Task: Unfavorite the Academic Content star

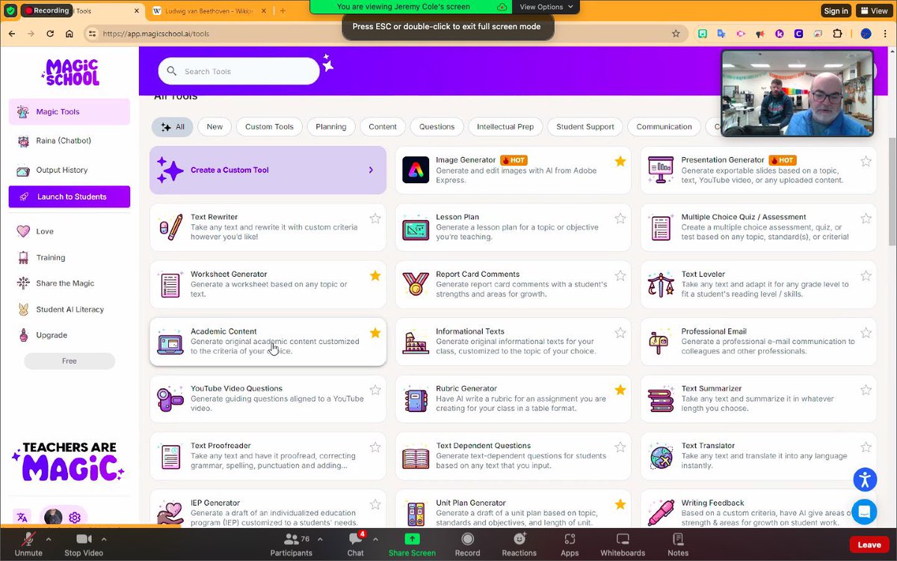Action: [375, 333]
